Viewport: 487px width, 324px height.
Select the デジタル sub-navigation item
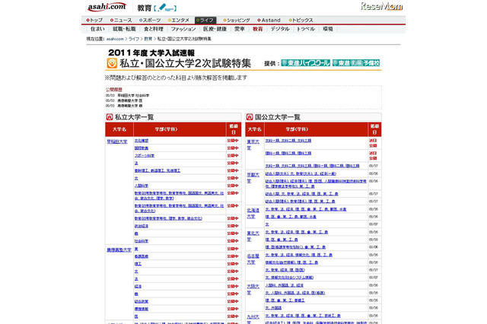280,29
